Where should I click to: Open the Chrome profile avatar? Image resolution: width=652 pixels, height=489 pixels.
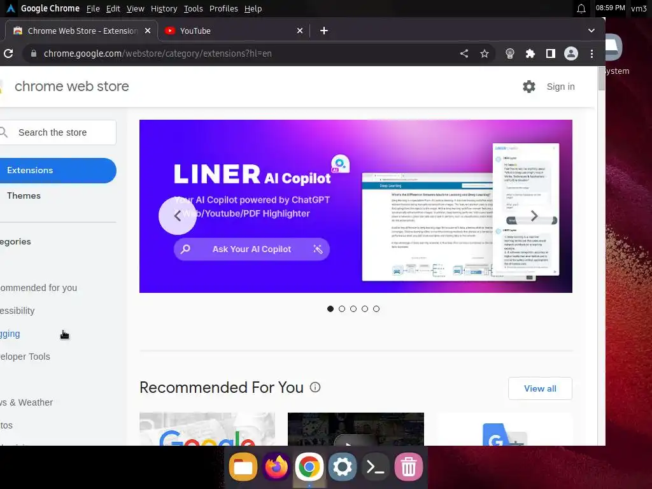pyautogui.click(x=571, y=53)
